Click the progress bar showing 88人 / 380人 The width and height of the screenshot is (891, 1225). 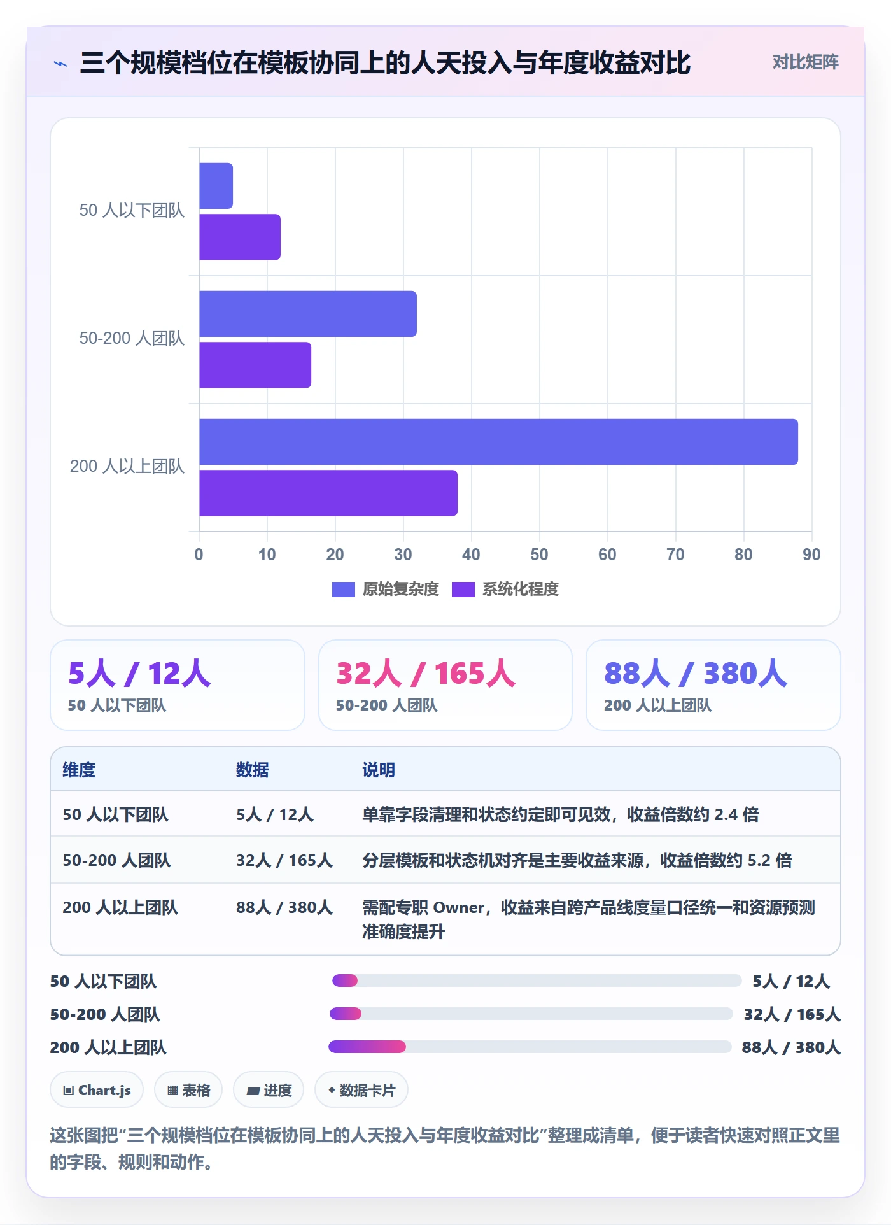point(530,1047)
